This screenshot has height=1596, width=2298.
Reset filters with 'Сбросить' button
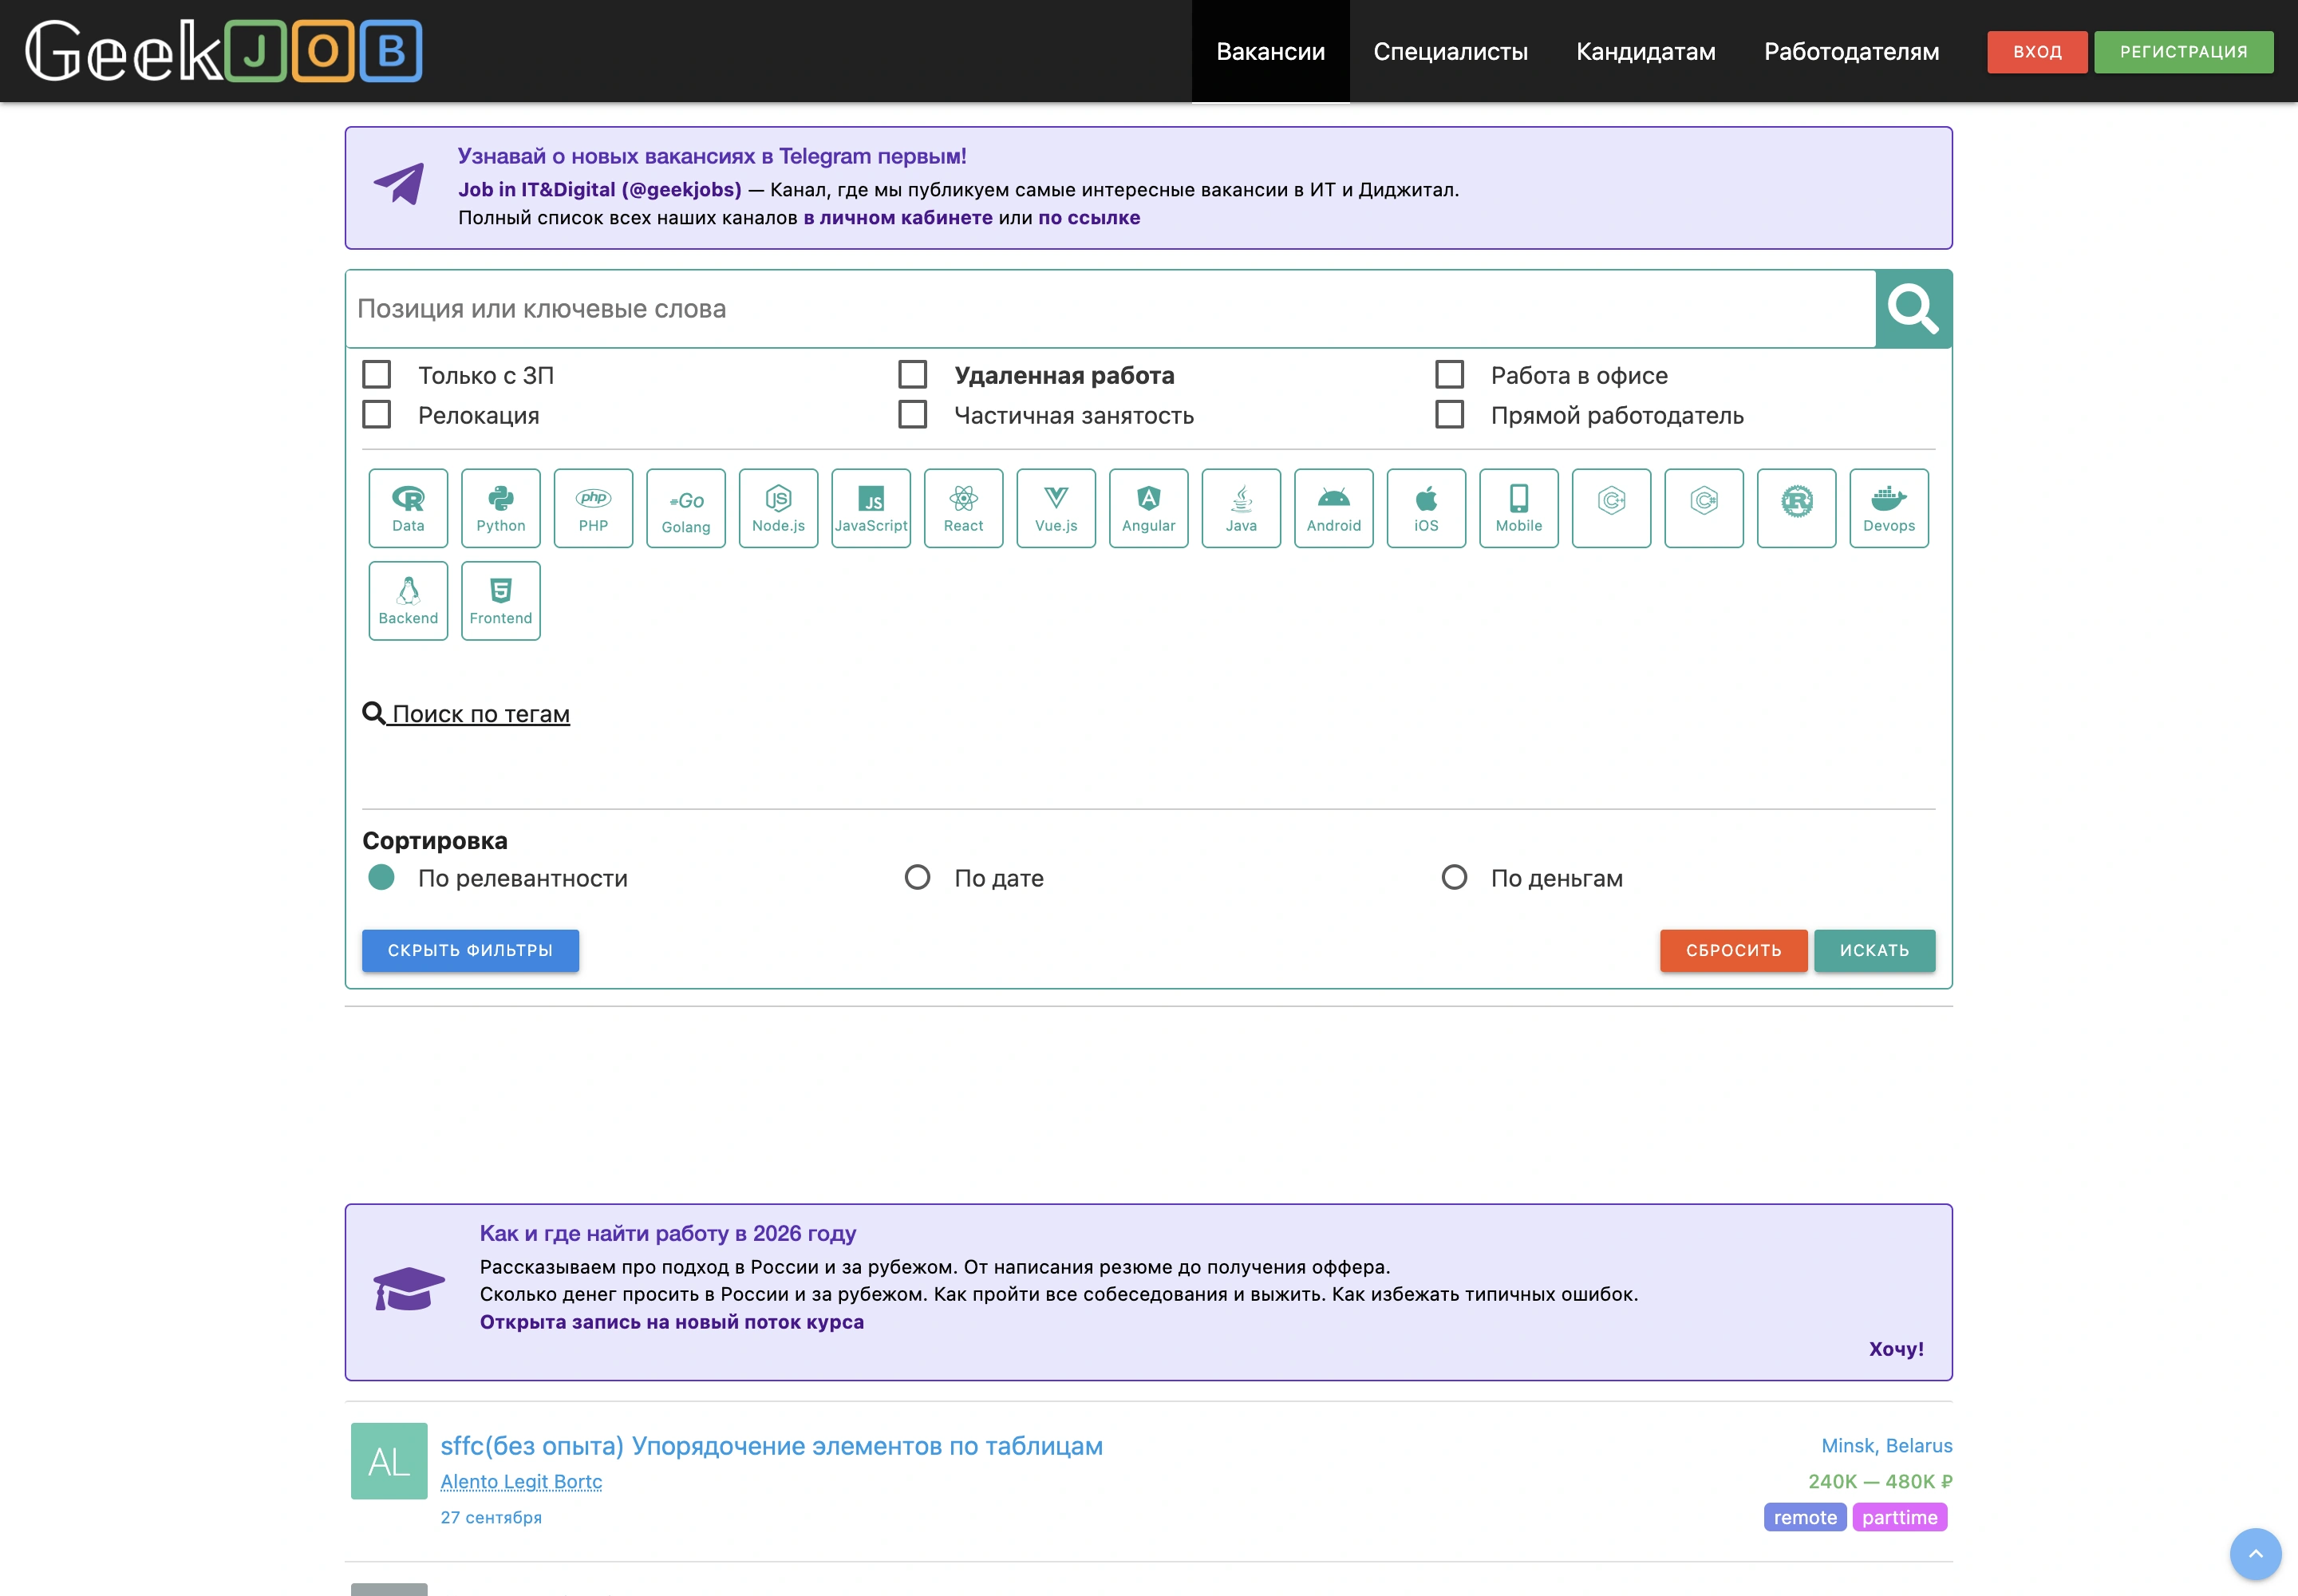click(x=1733, y=950)
